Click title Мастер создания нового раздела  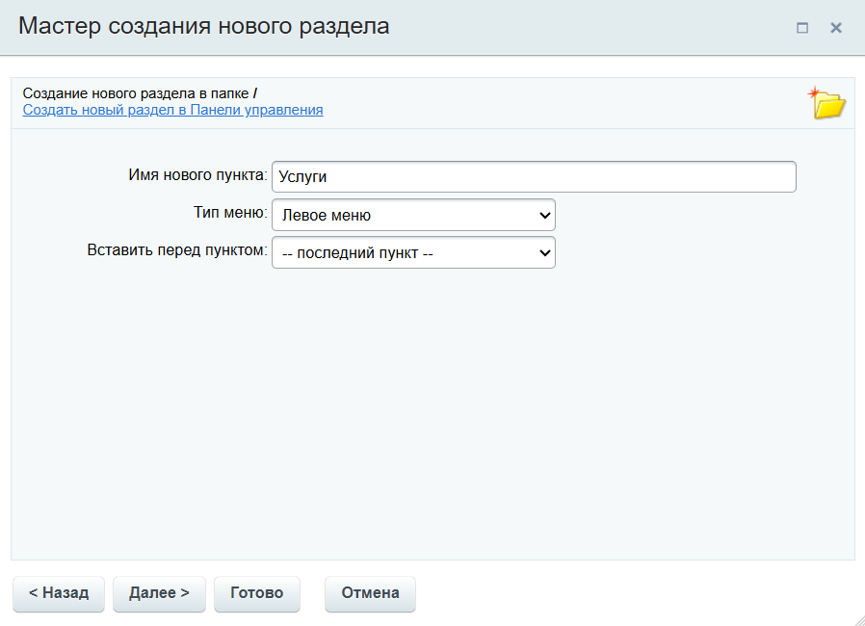pos(204,26)
